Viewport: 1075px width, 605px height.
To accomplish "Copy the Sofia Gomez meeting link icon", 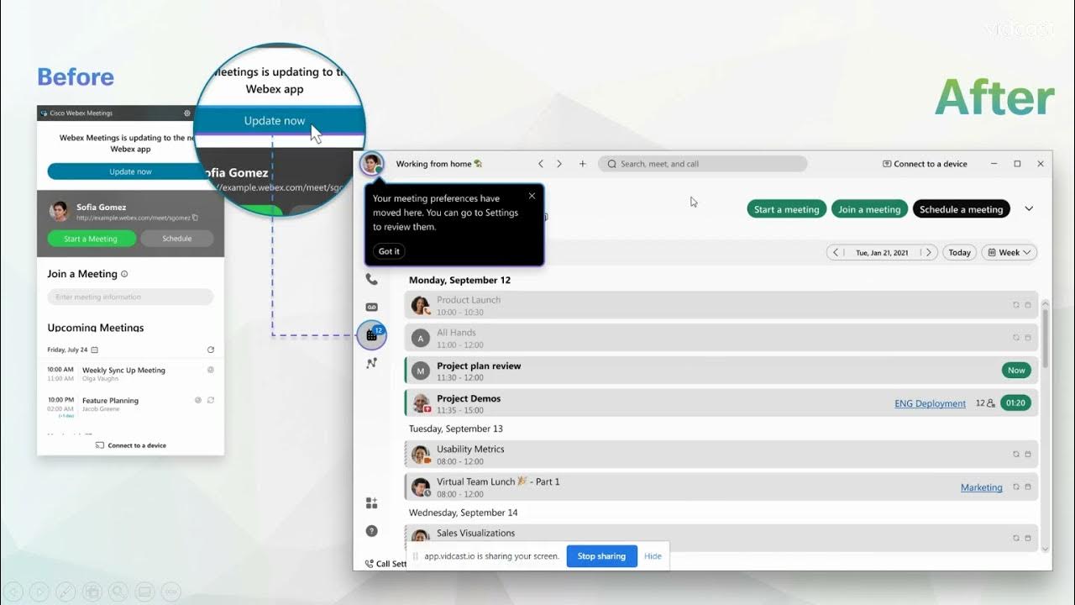I will 195,218.
